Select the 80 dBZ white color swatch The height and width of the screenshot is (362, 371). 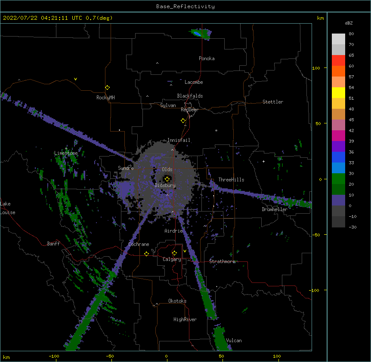[x=338, y=39]
